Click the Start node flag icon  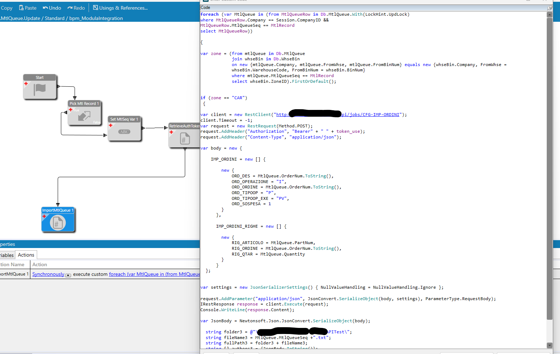tap(40, 89)
